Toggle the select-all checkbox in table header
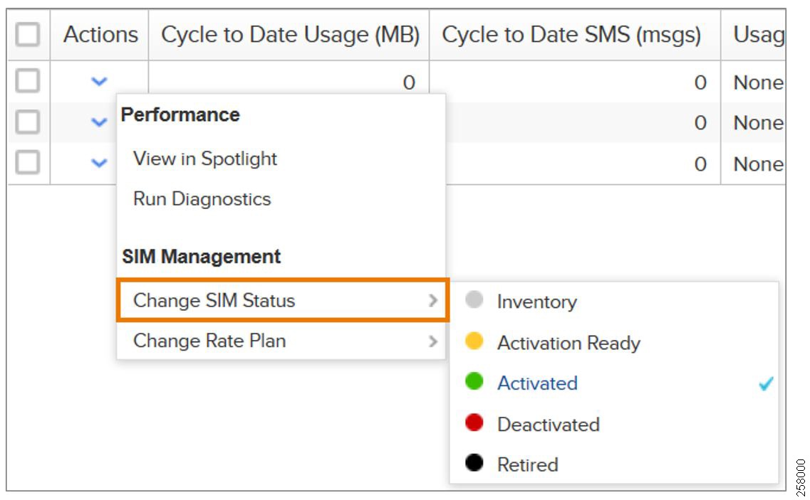 pos(28,35)
